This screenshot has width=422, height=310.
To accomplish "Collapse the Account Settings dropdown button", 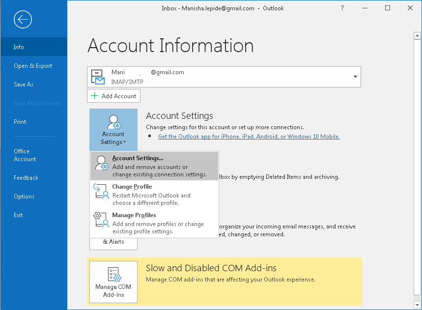I will (x=113, y=130).
